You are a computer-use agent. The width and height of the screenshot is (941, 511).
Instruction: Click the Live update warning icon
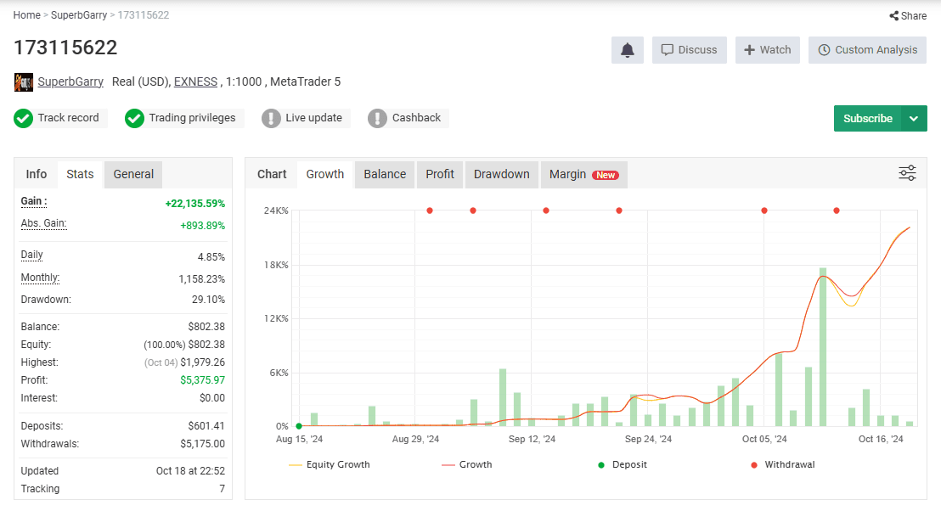tap(271, 118)
